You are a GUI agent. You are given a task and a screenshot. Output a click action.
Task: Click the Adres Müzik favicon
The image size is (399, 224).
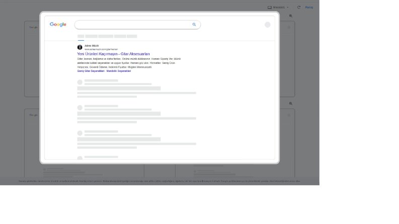click(79, 47)
